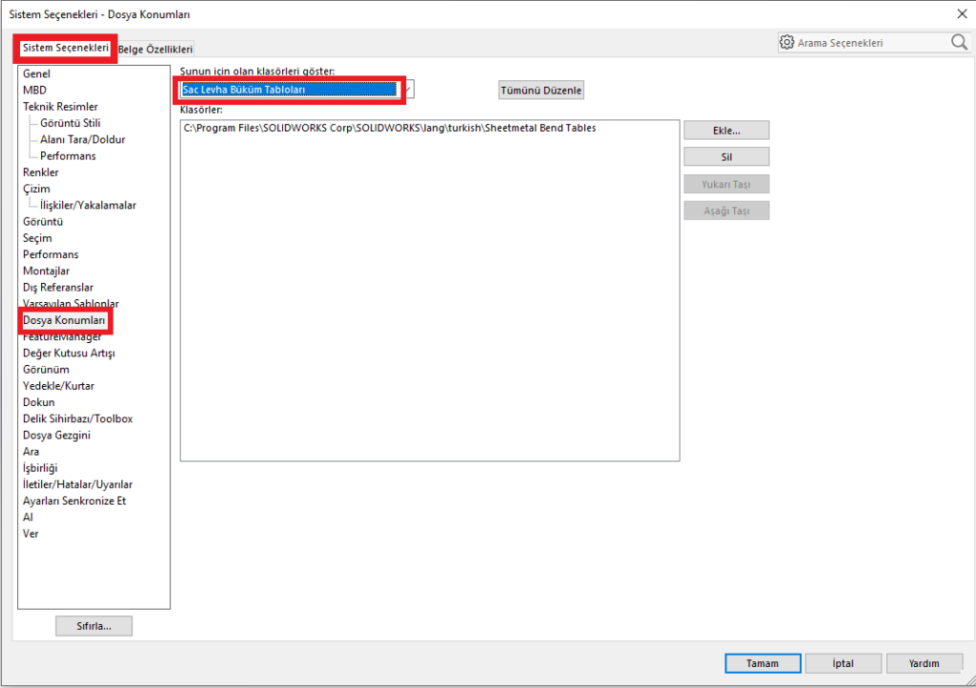Open Delik Sihirbazı/Toolbox settings

point(77,418)
